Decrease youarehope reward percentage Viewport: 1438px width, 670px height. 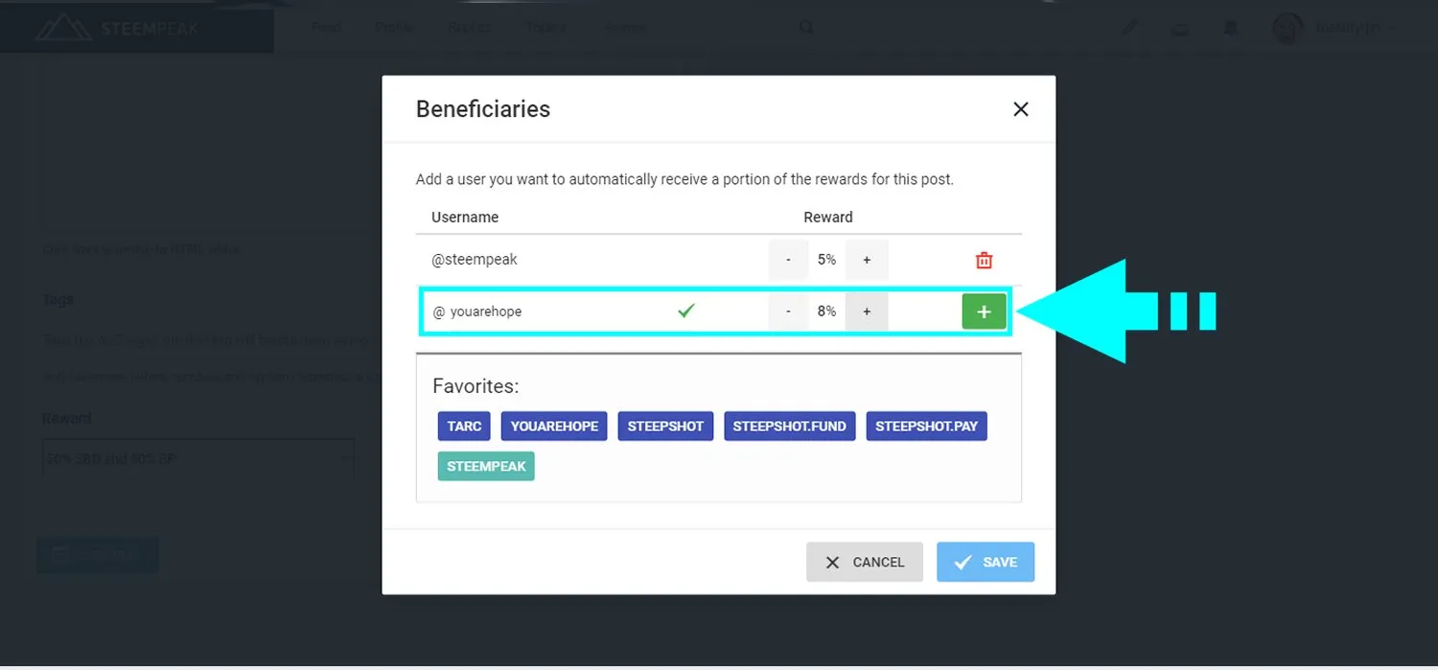pos(789,312)
